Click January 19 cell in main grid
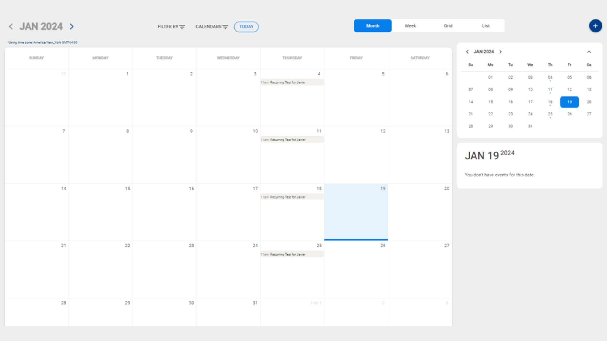This screenshot has width=607, height=341. pos(356,212)
